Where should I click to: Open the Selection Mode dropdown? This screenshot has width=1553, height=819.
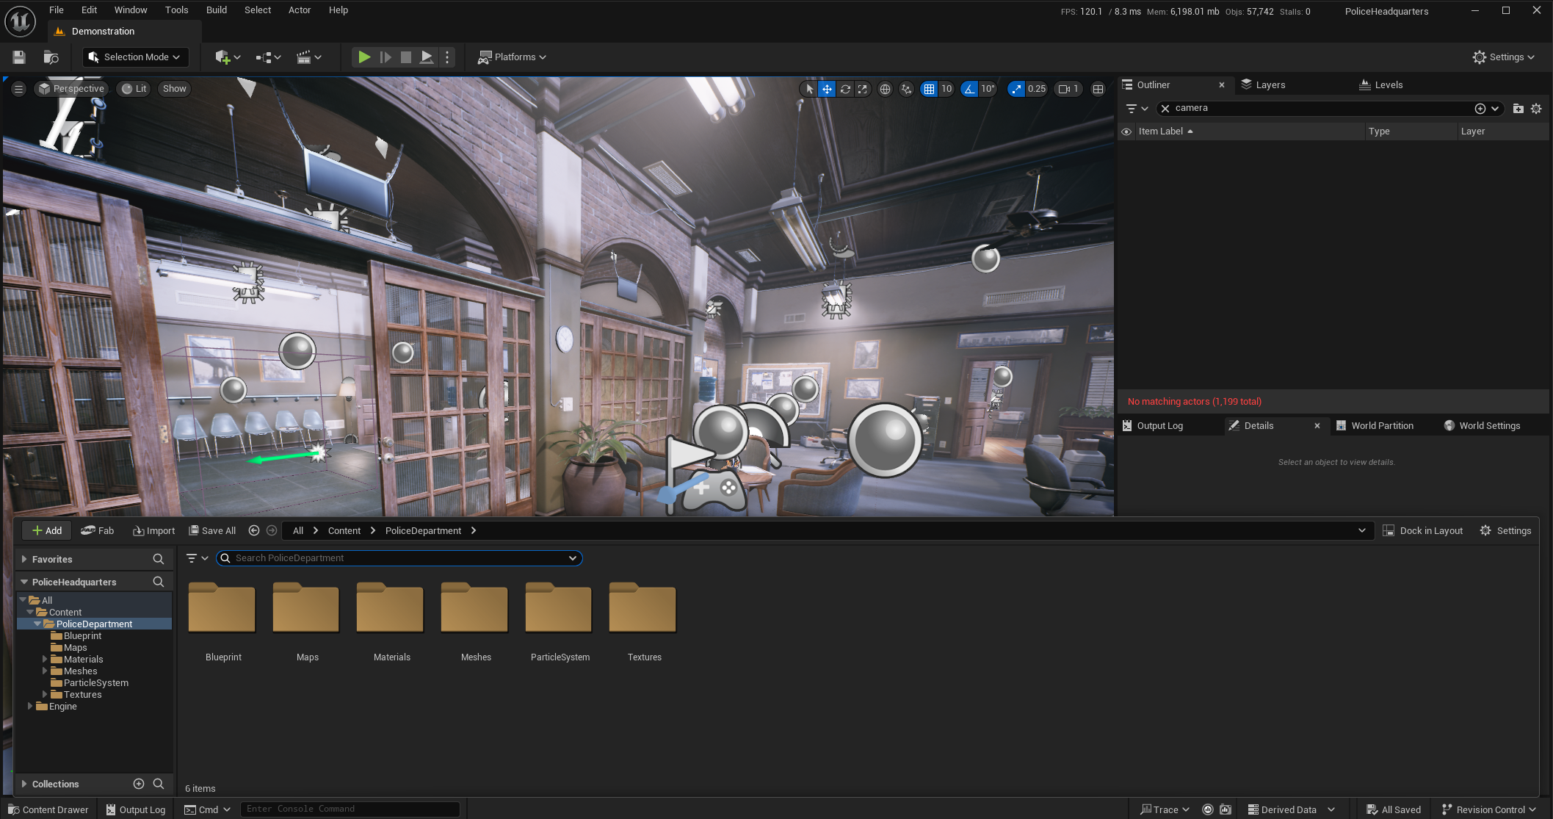(135, 57)
